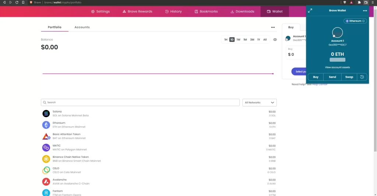Open the Wallet tab

(x=275, y=11)
